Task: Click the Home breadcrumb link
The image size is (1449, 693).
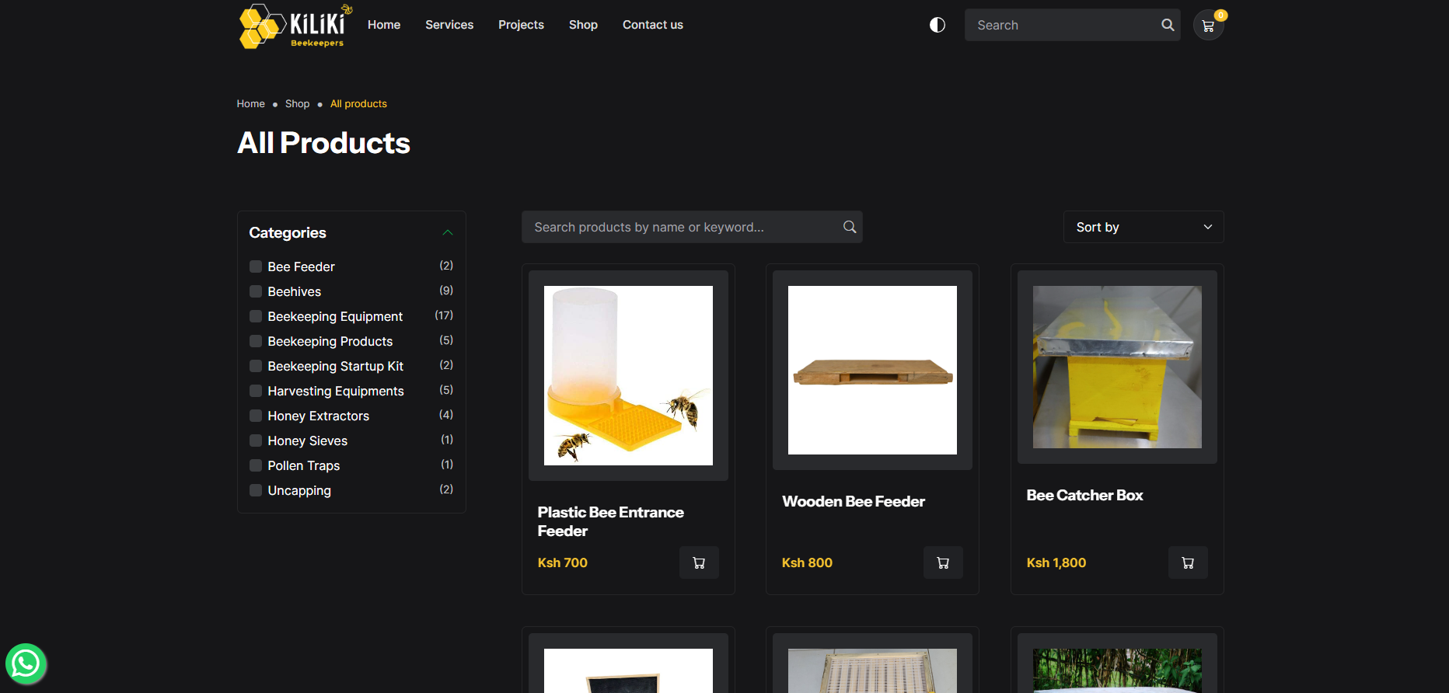Action: (x=251, y=103)
